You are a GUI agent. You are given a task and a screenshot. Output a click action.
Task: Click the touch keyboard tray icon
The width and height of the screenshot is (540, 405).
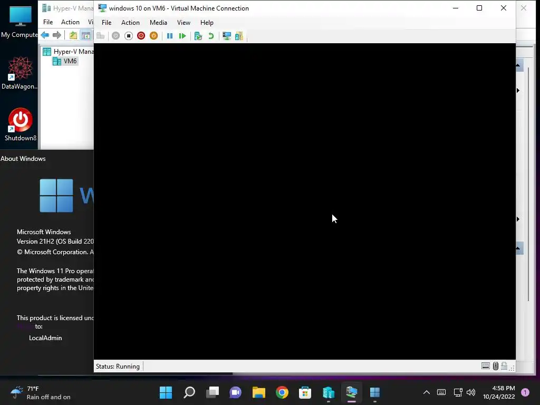click(x=441, y=392)
